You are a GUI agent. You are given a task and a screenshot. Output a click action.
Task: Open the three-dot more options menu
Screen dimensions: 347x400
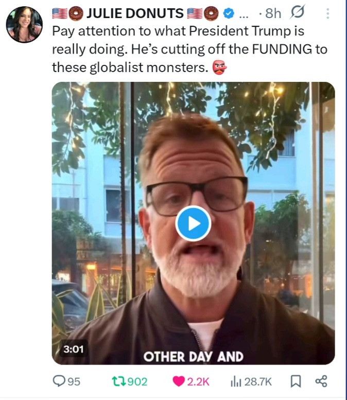coord(326,13)
